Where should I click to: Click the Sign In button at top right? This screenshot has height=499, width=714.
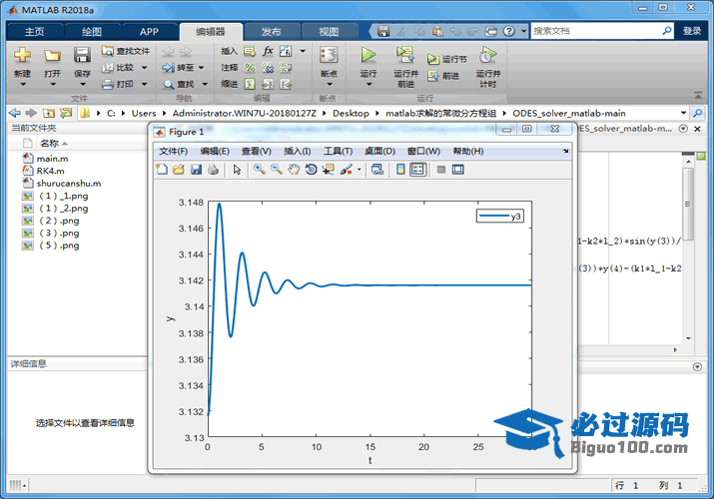tap(692, 31)
